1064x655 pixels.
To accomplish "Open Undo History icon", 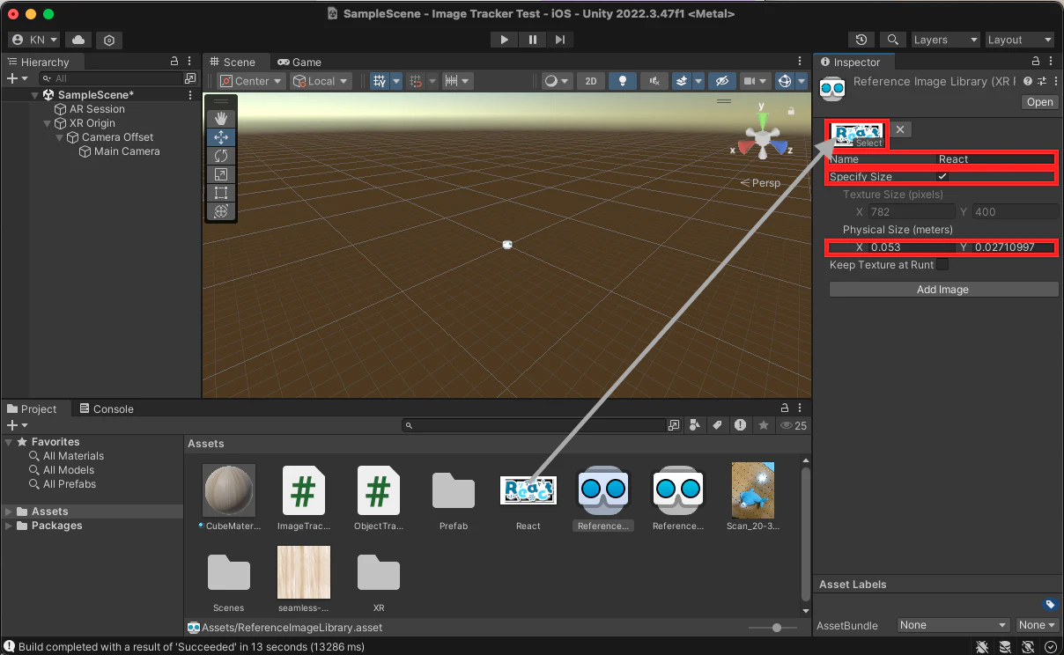I will point(861,40).
